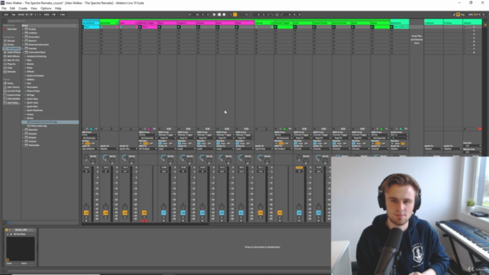
Task: Click Send A knob on track 17
Action: pyautogui.click(x=164, y=158)
